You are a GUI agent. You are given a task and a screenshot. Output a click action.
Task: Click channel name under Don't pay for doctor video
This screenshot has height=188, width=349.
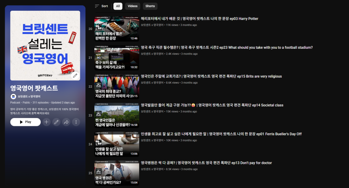[152, 169]
